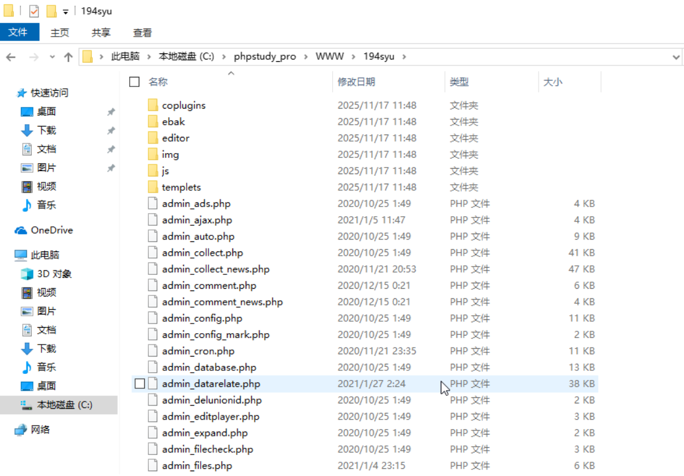Select the admin_collect_news.php file

216,269
